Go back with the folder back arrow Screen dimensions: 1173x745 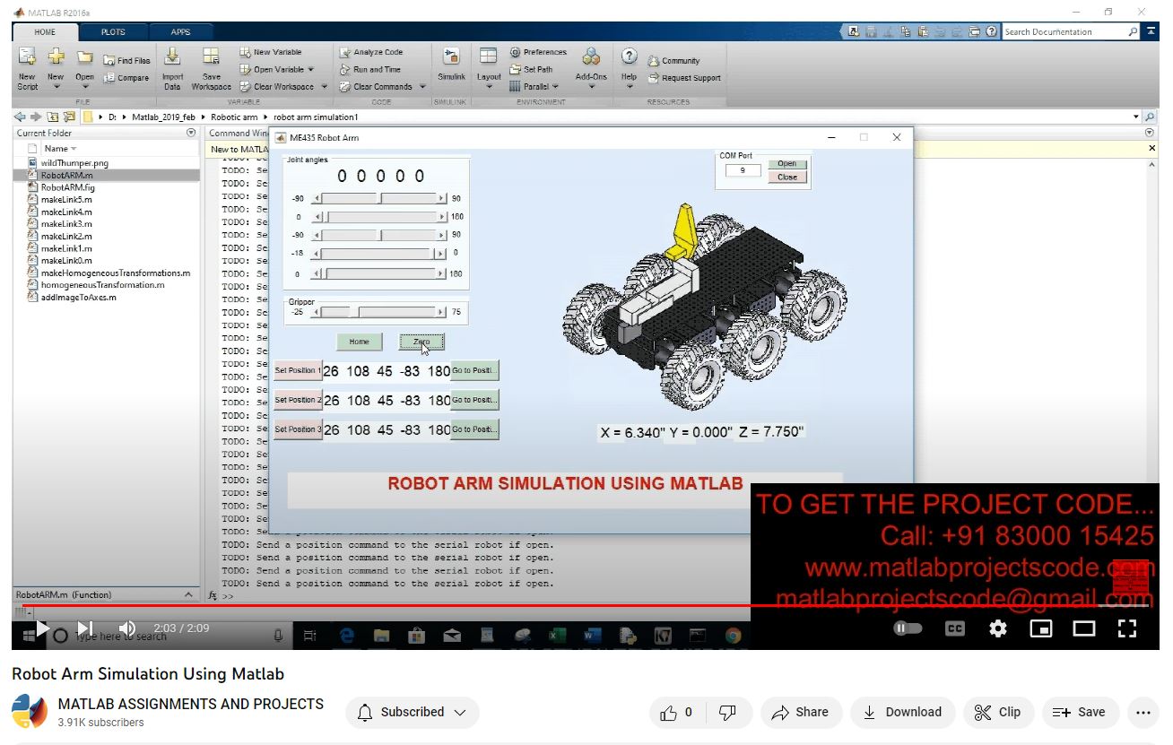click(20, 117)
